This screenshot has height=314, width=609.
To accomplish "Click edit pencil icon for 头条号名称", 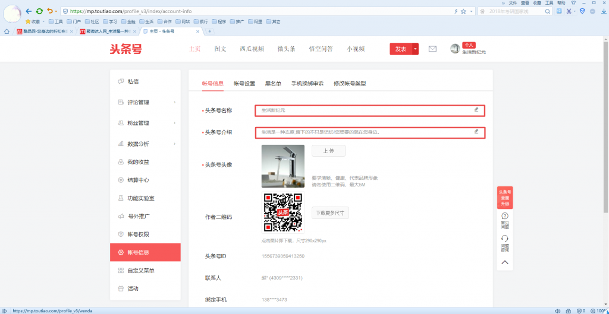I will 476,110.
